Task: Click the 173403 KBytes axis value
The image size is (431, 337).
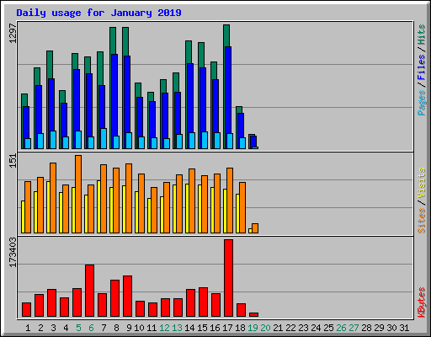Action: (x=13, y=252)
